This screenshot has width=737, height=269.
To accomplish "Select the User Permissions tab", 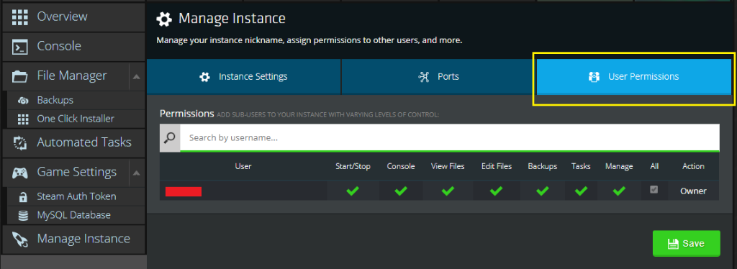I will coord(633,76).
